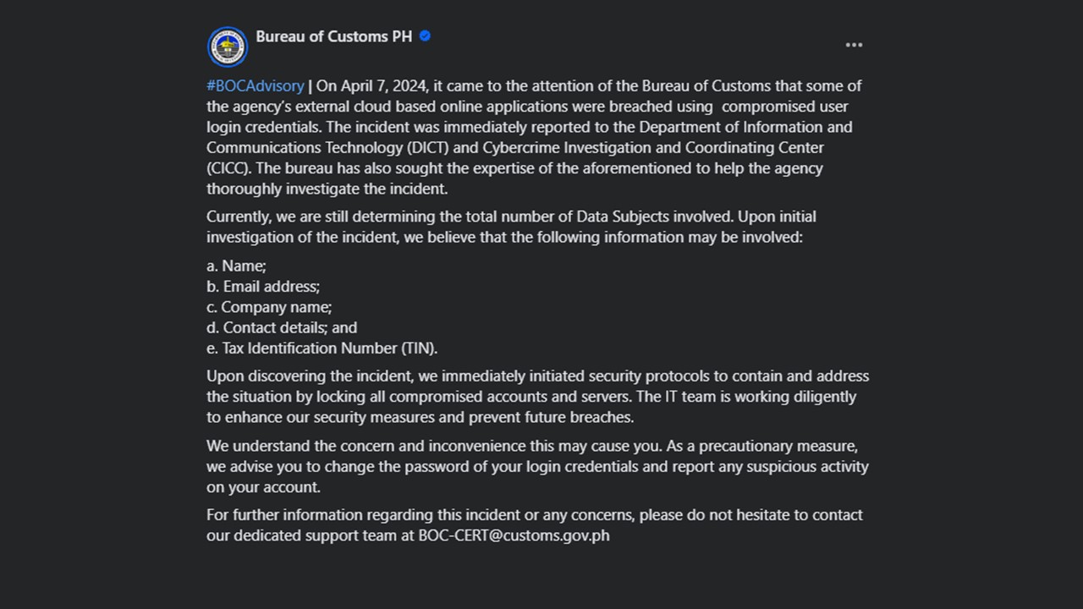Screen dimensions: 1083x609
Task: Click the paragraph starting "Upon discovering the incident"
Action: (x=537, y=397)
